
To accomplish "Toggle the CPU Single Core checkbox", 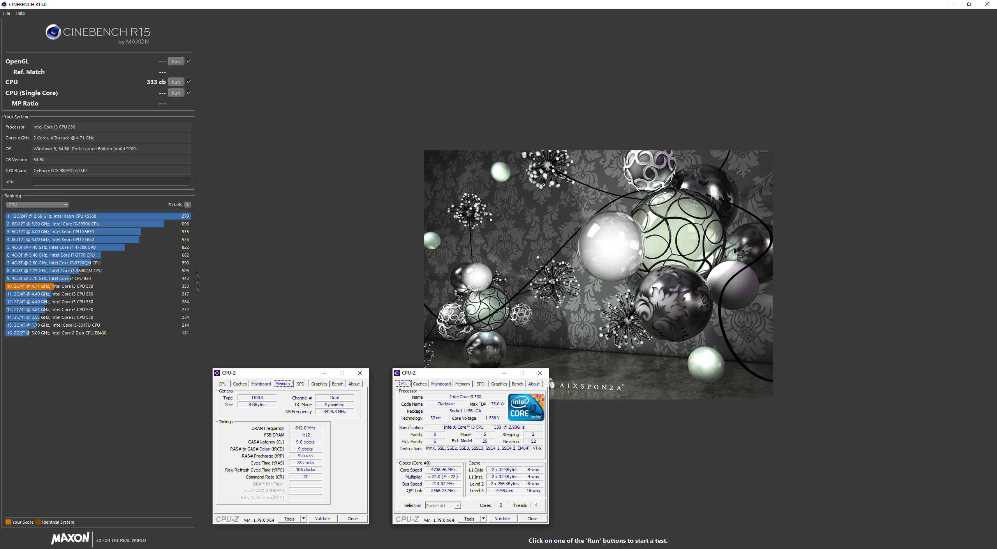I will (189, 93).
